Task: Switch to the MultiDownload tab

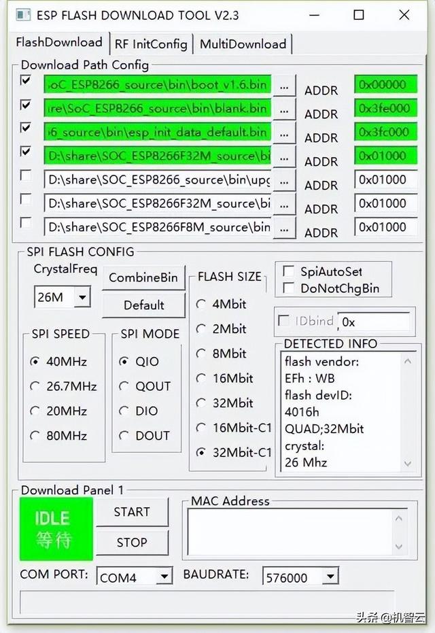Action: [243, 44]
